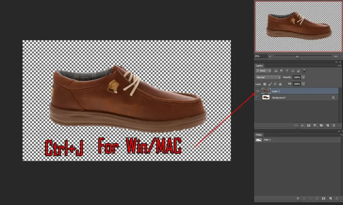343x205 pixels.
Task: Fill path with foreground color icon
Action: pyautogui.click(x=298, y=198)
